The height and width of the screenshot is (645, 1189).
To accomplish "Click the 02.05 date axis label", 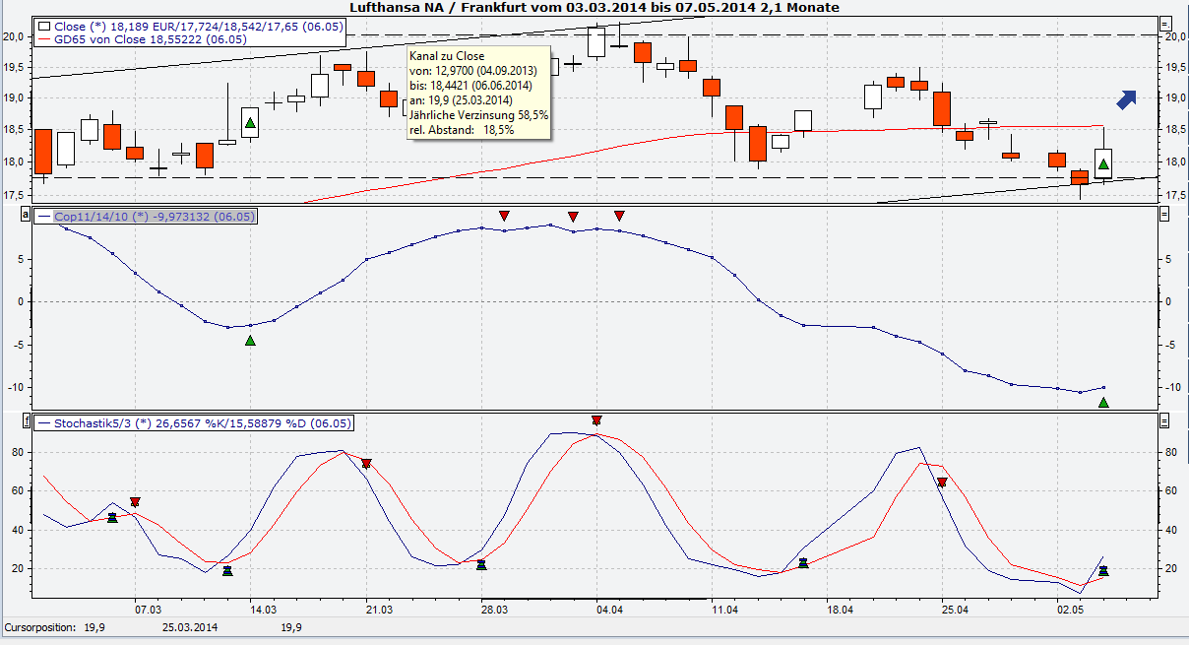I will pos(1071,611).
